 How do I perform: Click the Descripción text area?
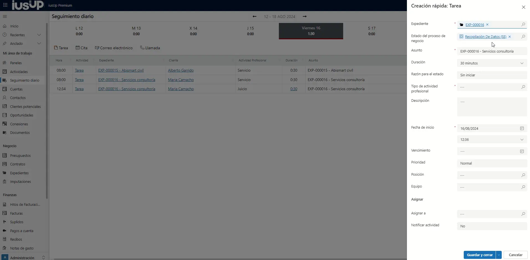tap(492, 107)
